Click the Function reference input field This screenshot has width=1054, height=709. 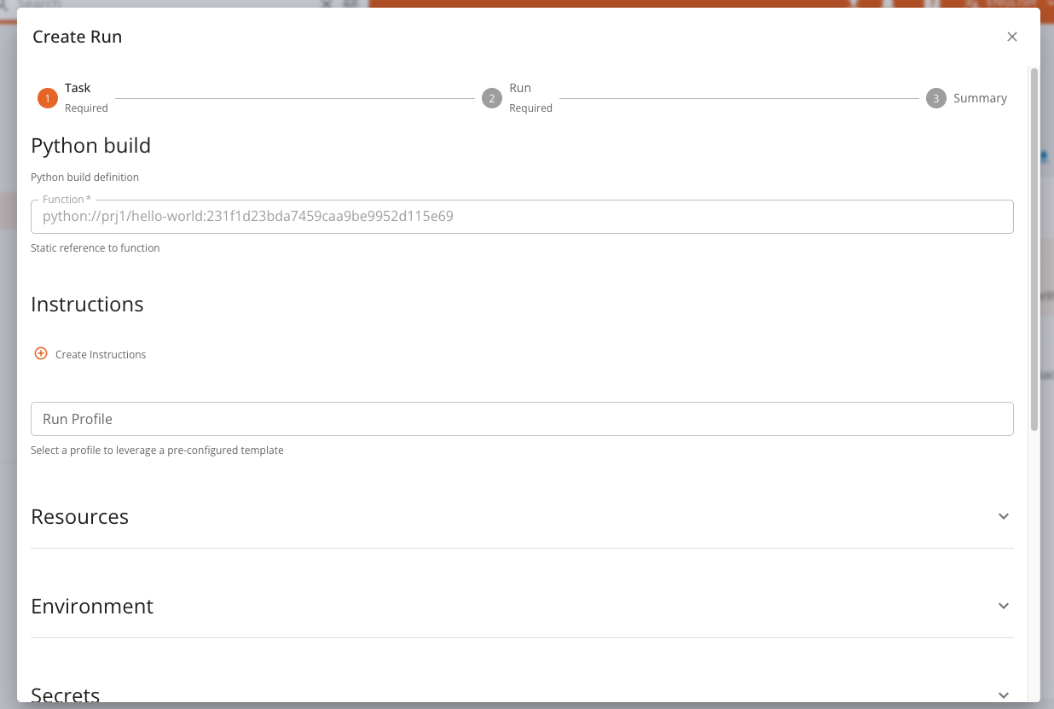[522, 217]
